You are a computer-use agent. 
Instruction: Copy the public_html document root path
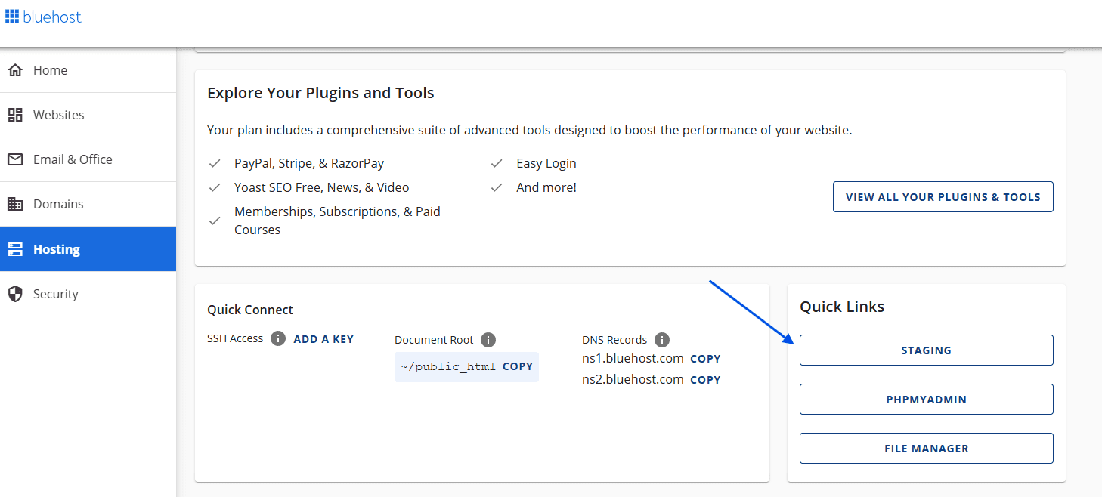[518, 366]
